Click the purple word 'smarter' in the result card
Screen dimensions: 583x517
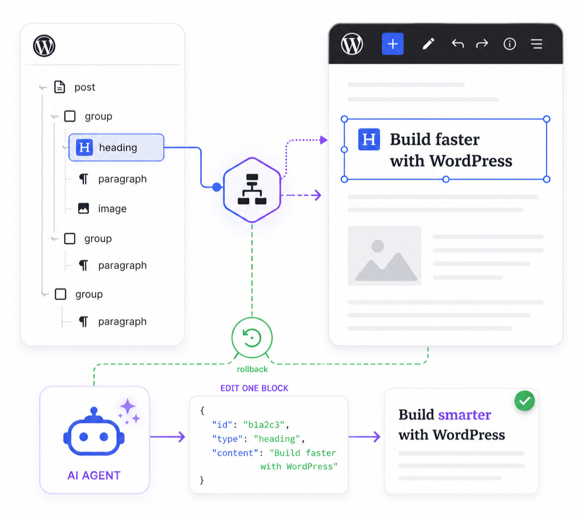point(464,415)
